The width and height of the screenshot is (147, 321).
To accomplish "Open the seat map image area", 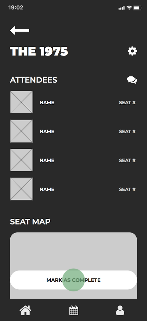I will (73, 251).
